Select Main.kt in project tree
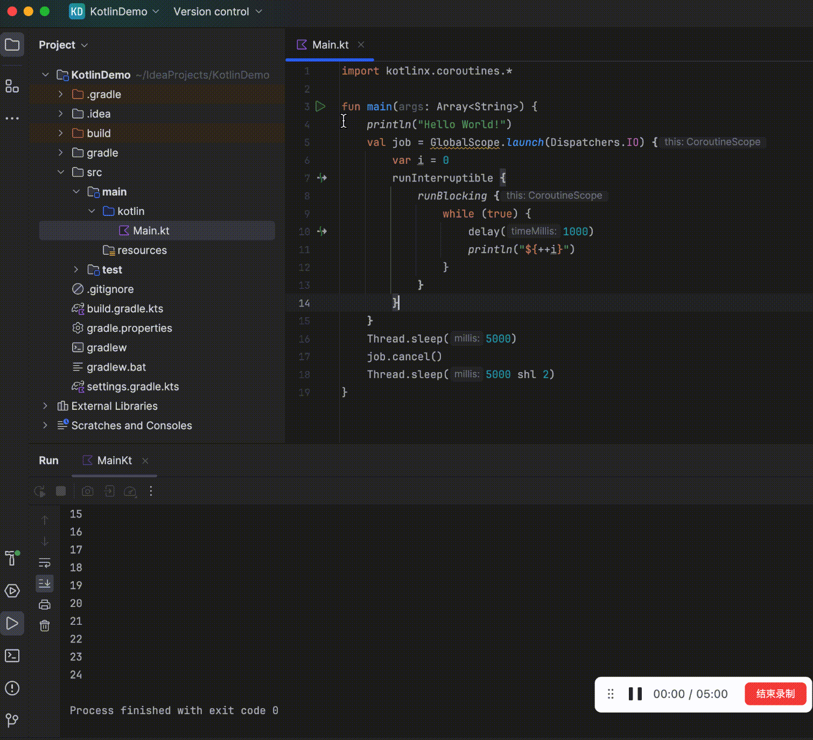 point(157,231)
